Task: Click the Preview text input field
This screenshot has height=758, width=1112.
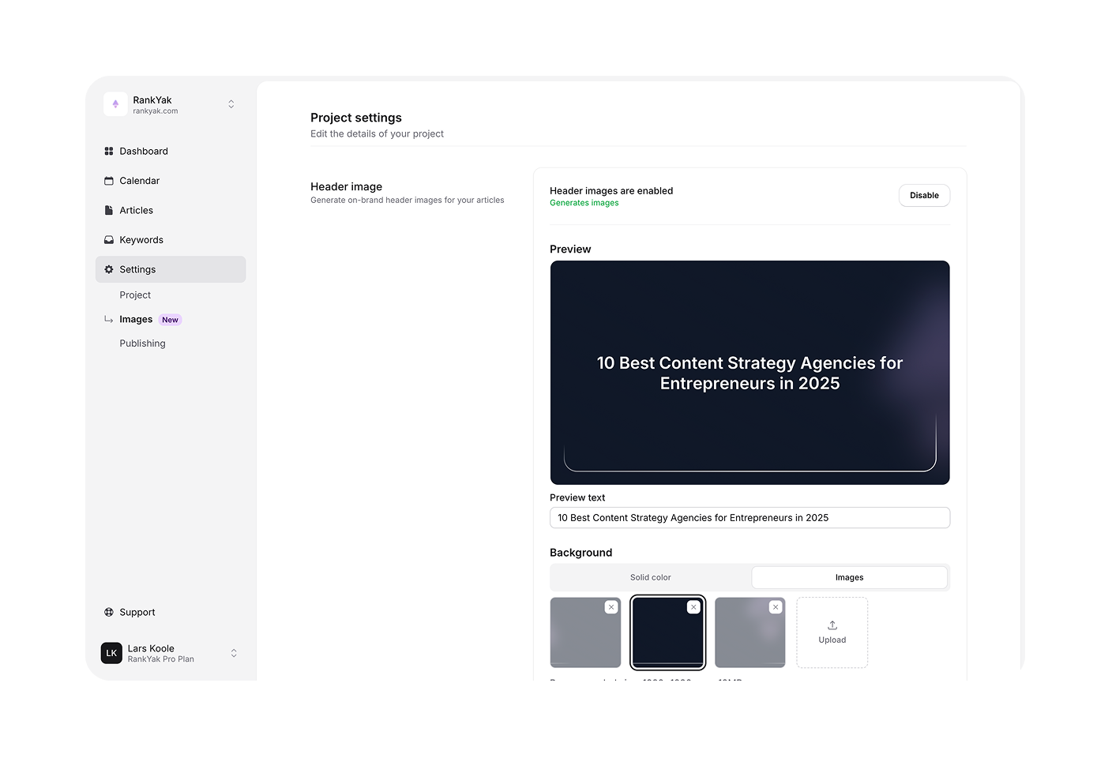Action: [749, 518]
